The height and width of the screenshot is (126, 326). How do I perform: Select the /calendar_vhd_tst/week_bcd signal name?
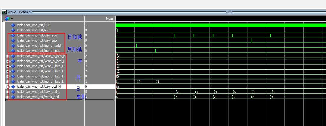[38, 97]
